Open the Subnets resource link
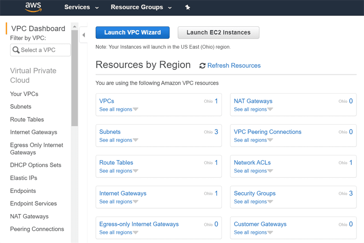The width and height of the screenshot is (364, 243). (x=110, y=132)
